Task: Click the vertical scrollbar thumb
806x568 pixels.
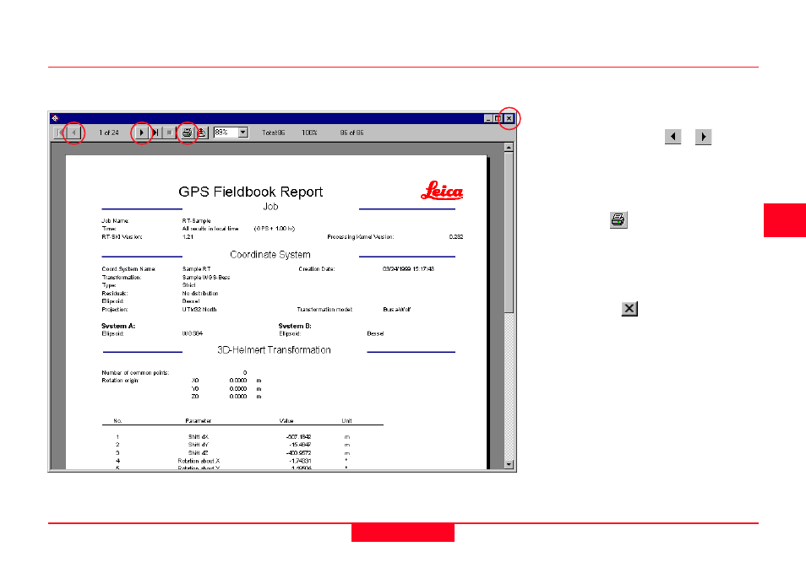Action: click(509, 232)
